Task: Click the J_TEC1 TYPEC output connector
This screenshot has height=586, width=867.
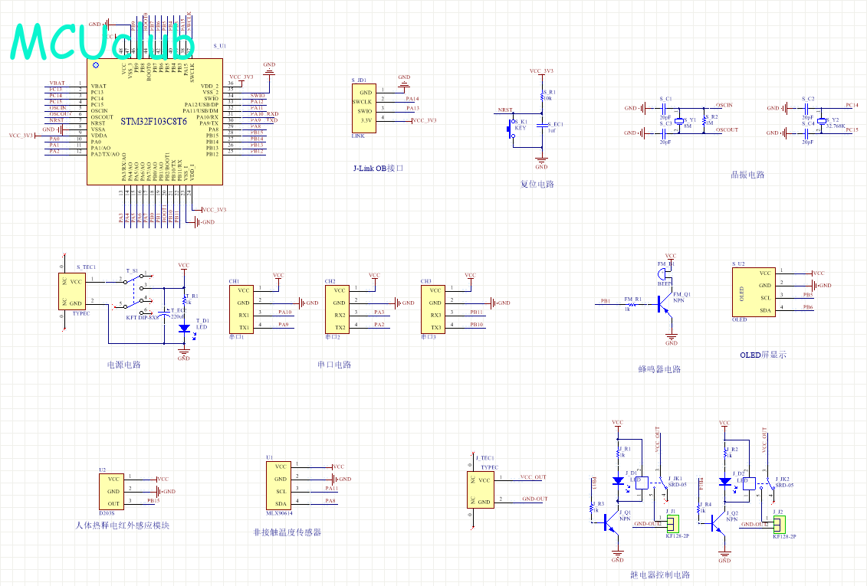Action: point(481,490)
